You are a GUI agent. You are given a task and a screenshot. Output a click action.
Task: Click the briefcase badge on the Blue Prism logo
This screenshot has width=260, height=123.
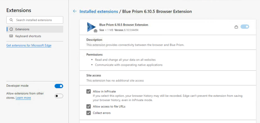pos(96,31)
